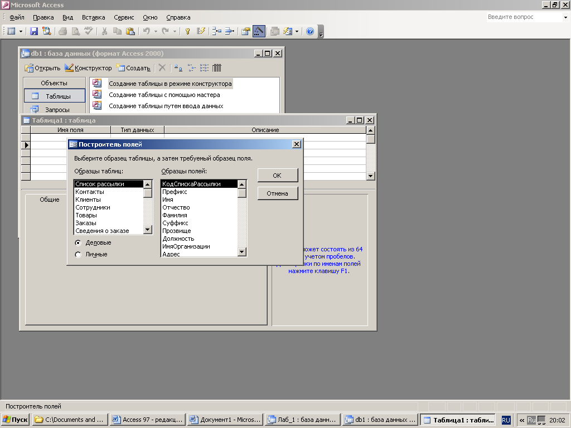Click the Insert Rows icon
Image resolution: width=571 pixels, height=428 pixels.
217,31
